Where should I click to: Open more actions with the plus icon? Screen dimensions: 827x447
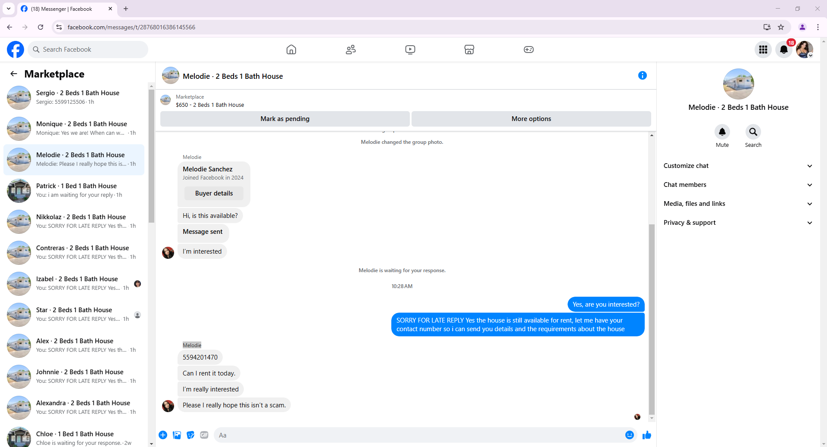163,435
